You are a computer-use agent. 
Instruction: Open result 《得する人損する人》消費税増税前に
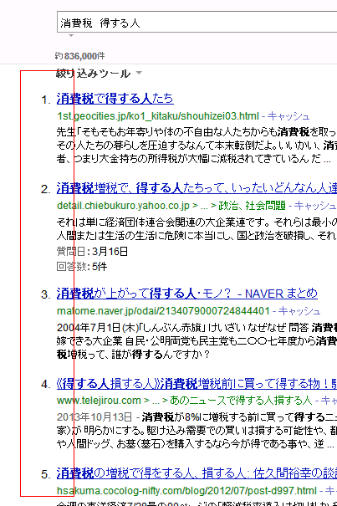tap(197, 384)
